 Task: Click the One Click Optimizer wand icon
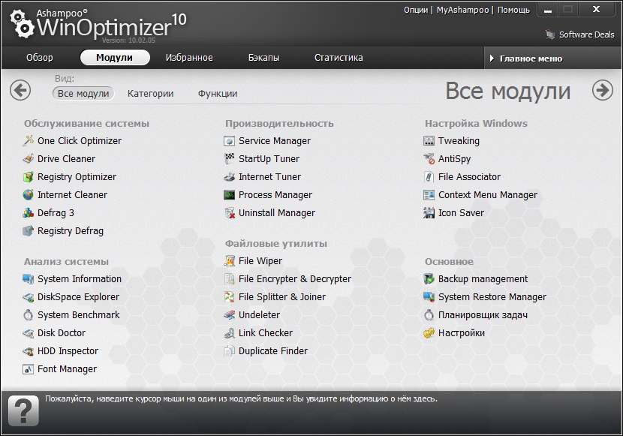point(29,141)
